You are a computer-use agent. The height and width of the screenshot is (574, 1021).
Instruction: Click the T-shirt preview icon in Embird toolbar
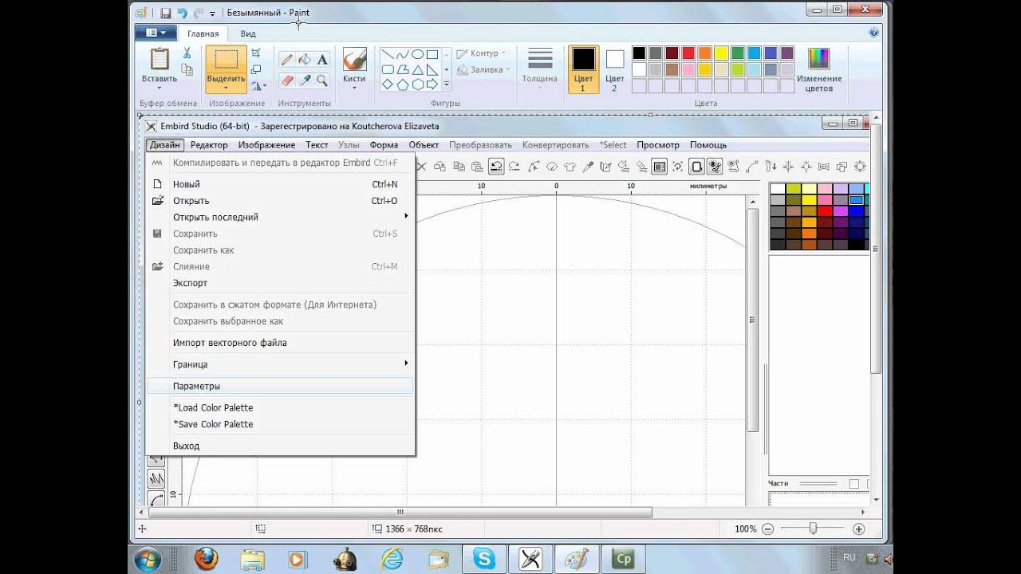(570, 167)
